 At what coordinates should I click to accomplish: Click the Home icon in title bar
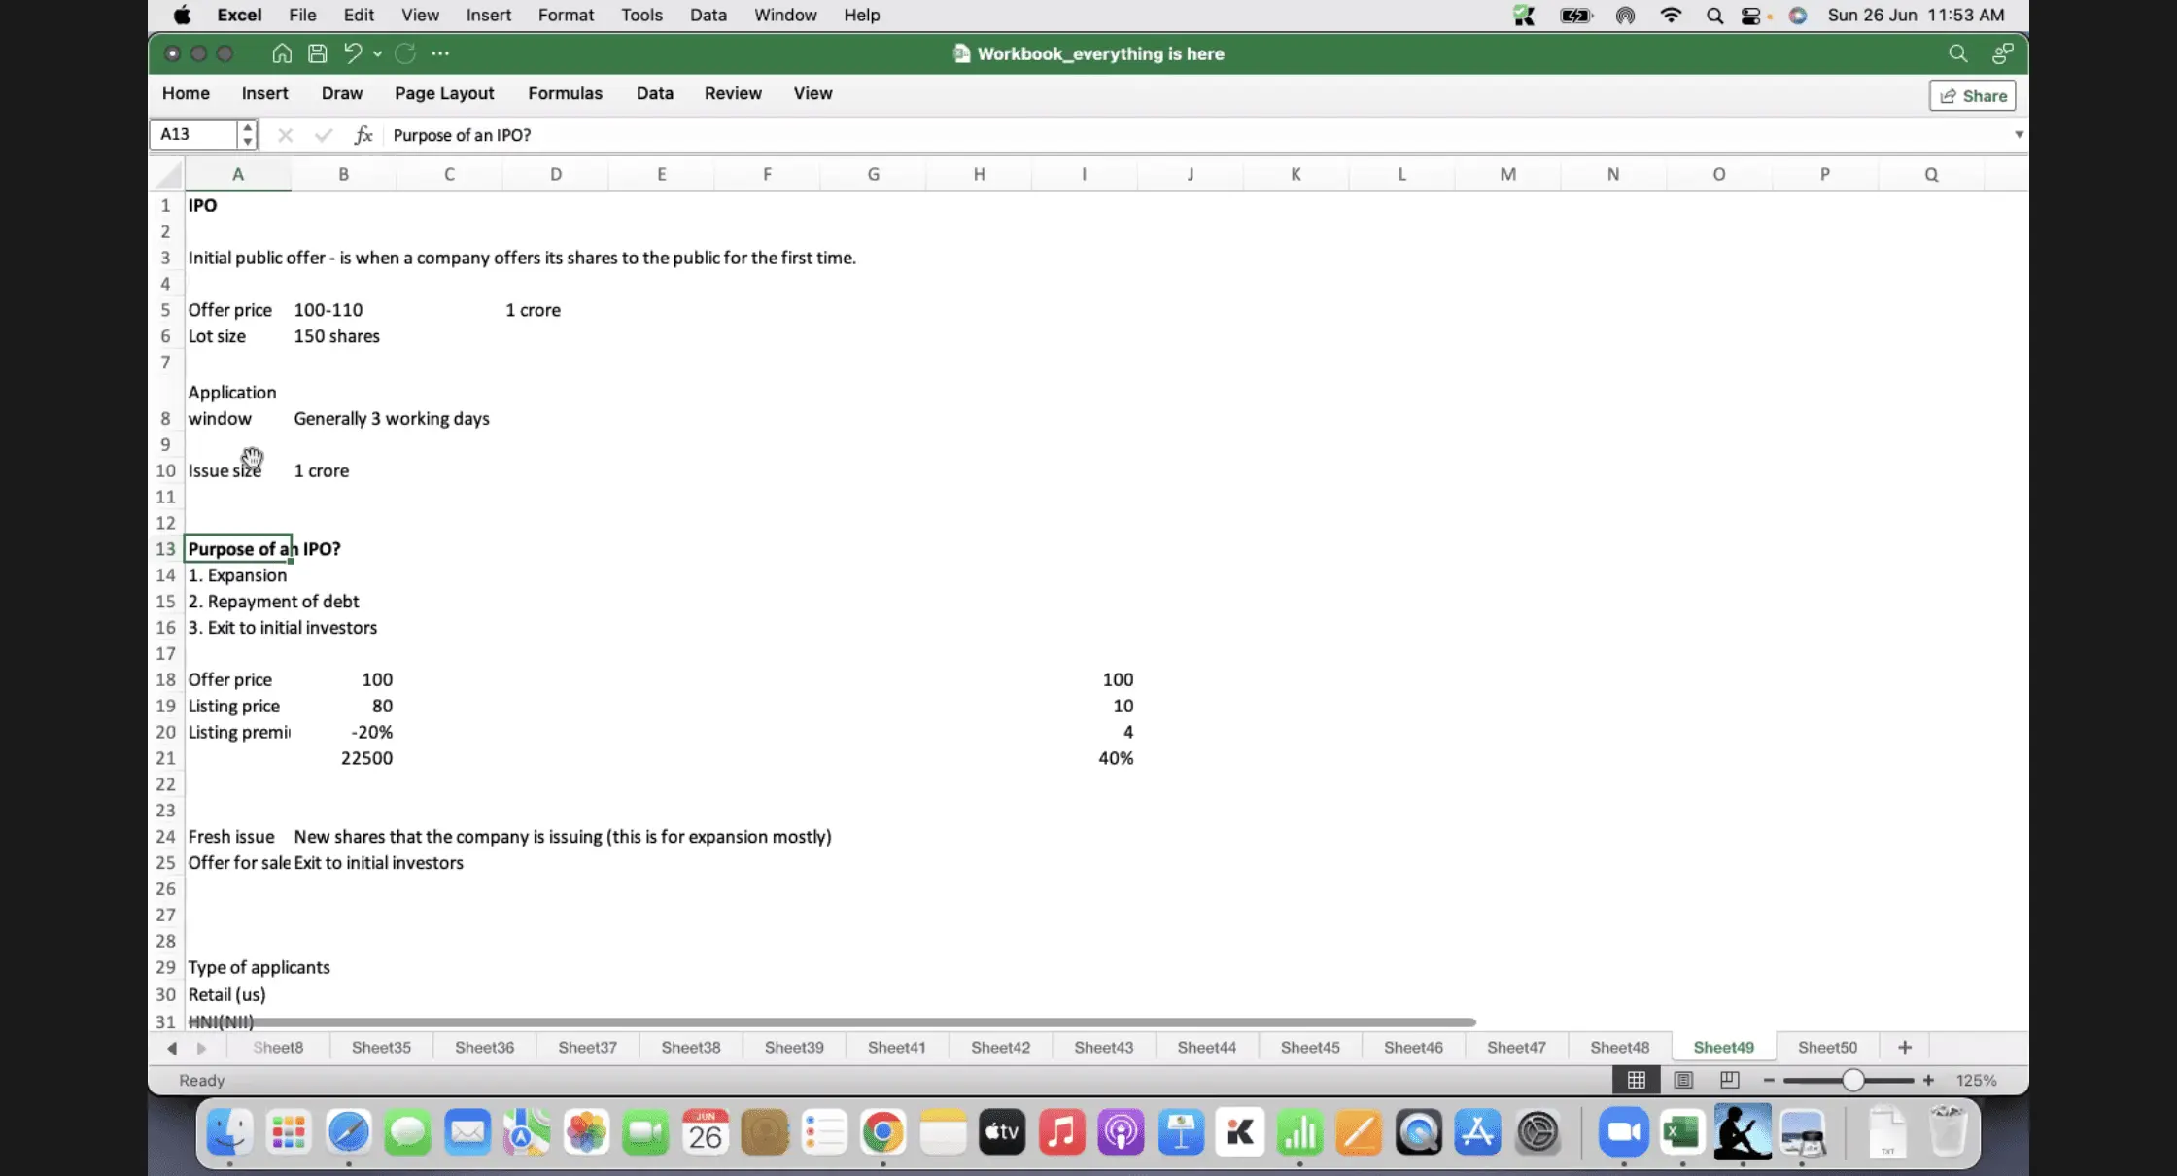click(x=281, y=53)
